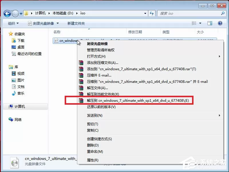Click the 名称 column header
The height and width of the screenshot is (172, 229).
tap(57, 32)
